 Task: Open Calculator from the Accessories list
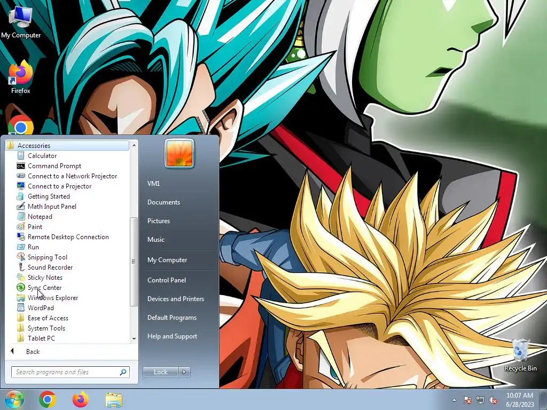click(x=42, y=156)
